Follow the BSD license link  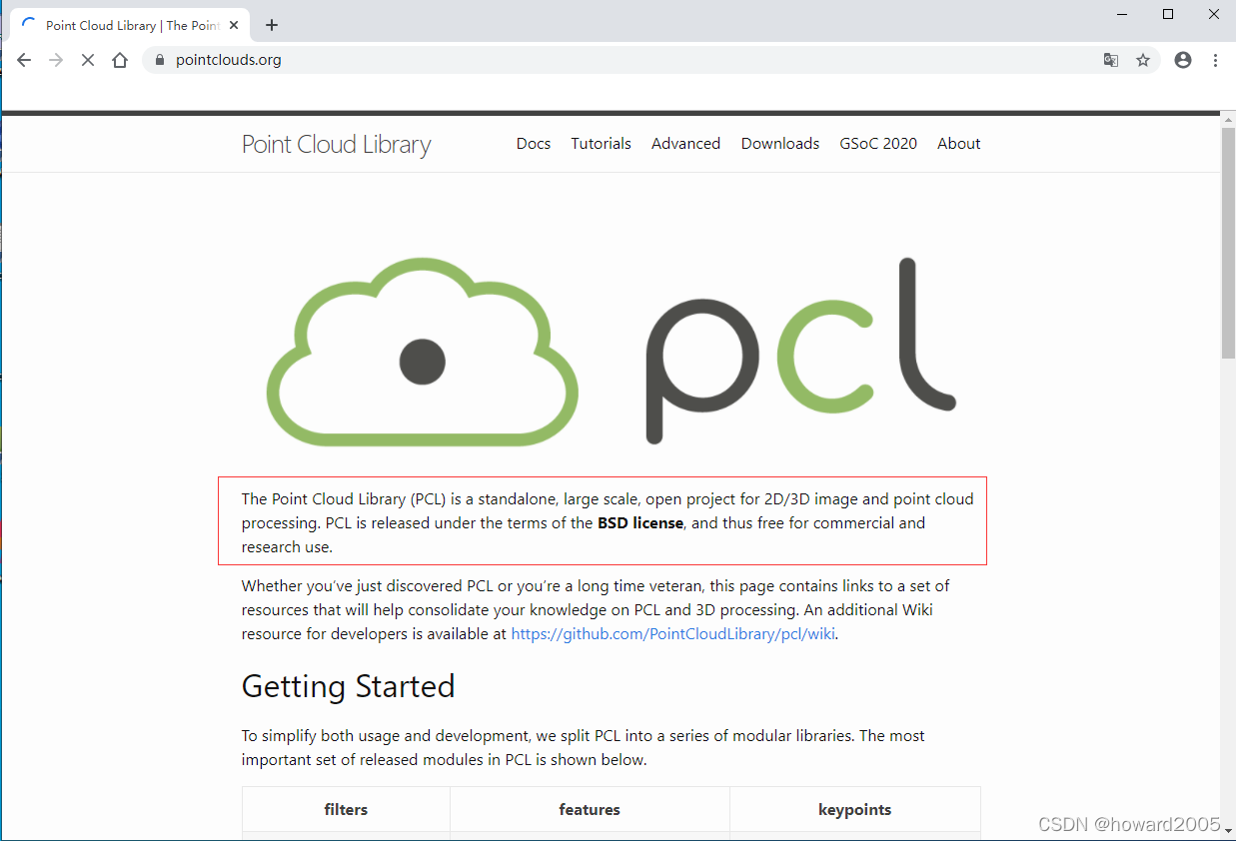point(640,523)
